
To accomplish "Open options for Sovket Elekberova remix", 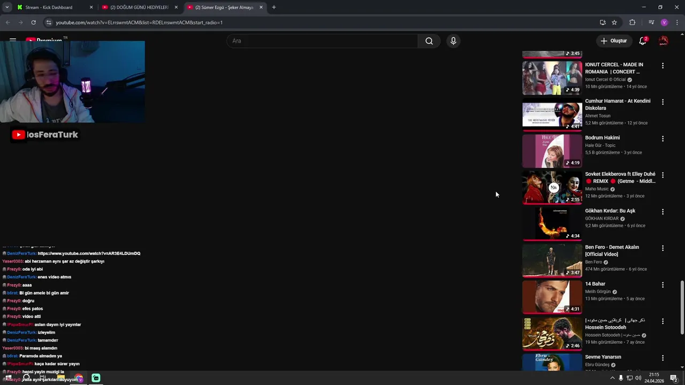I will [x=663, y=175].
